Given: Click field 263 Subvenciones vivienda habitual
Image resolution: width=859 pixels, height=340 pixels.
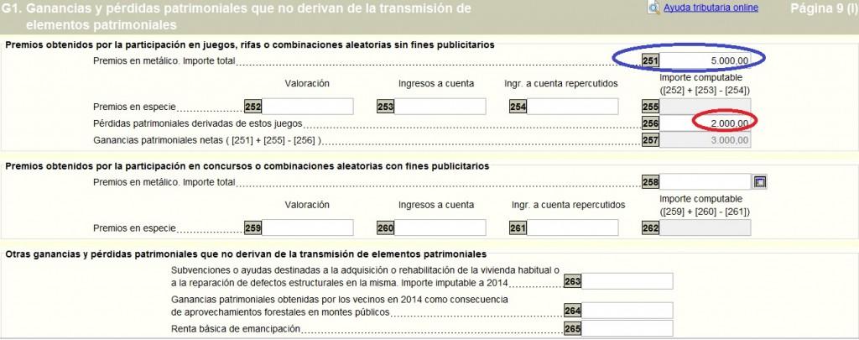Looking at the screenshot, I should (x=627, y=281).
